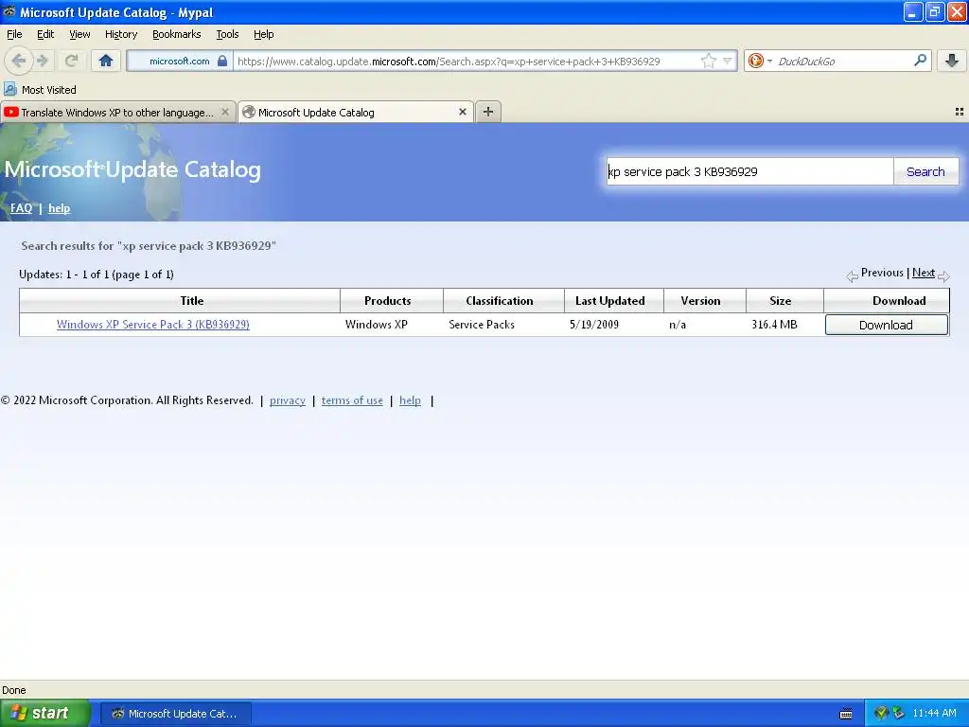Click the Microsoft Update Catalog taskbar button

click(x=175, y=714)
